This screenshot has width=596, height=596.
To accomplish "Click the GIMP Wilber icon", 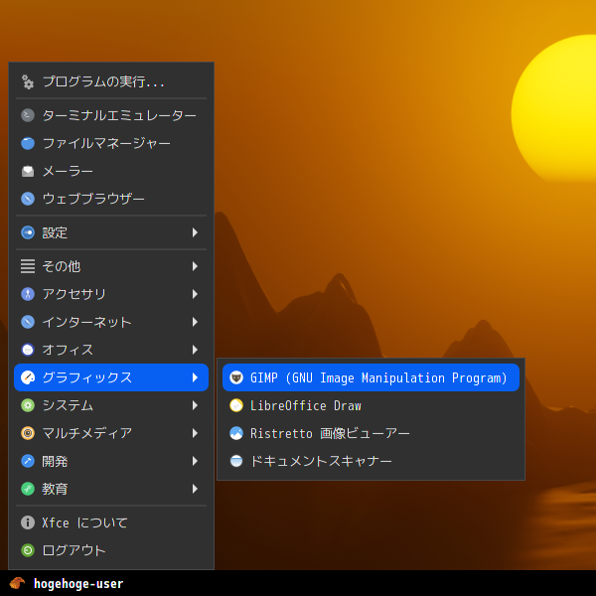I will pos(236,377).
